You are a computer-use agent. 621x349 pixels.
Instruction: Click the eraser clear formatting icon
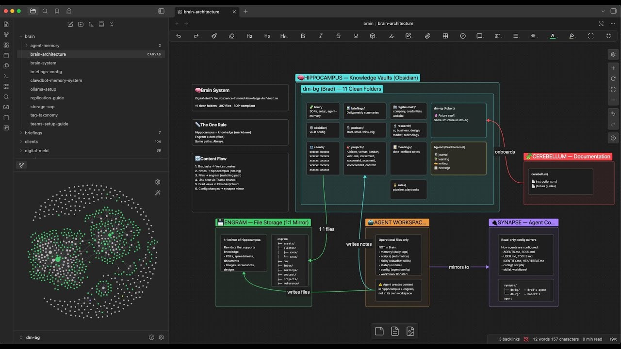click(x=231, y=36)
